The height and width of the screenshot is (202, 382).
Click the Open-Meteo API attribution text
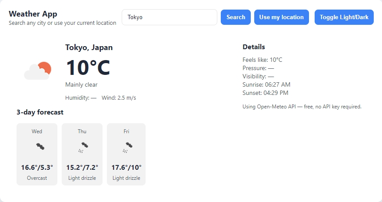click(x=302, y=107)
